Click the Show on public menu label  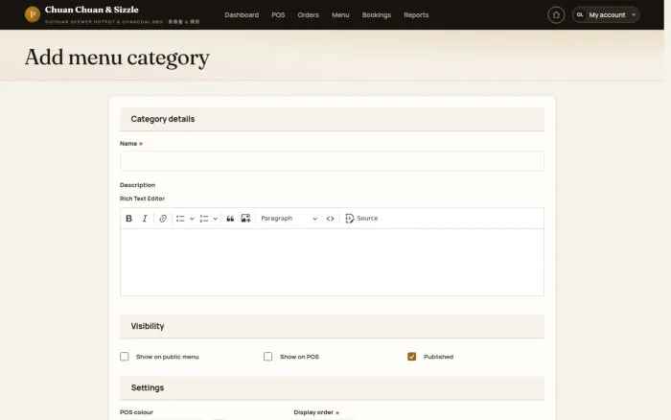pos(168,357)
